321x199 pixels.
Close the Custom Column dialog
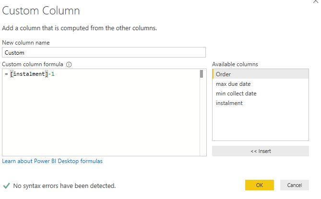[x=316, y=1]
